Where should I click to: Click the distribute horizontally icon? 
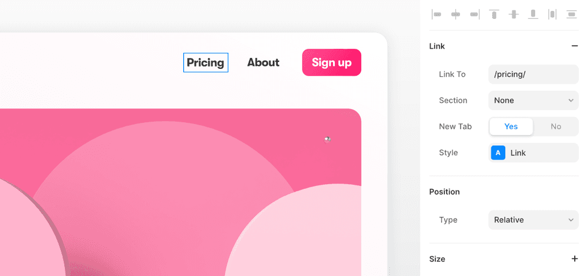coord(552,14)
